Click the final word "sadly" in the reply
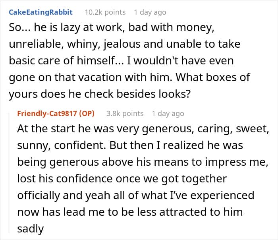Viewport: 278px width, 240px height. pyautogui.click(x=31, y=228)
